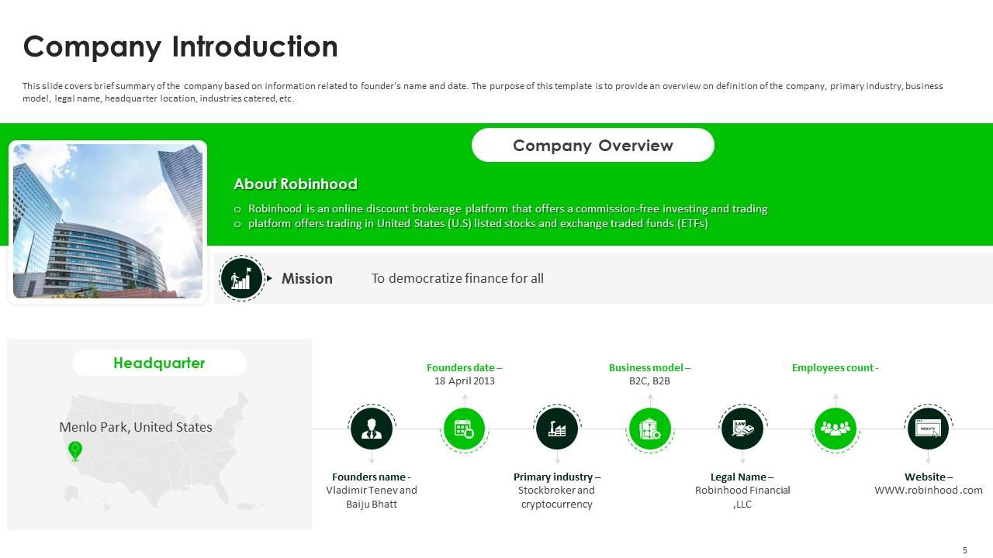Select the About Robinhood heading
Viewport: 993px width, 558px height.
(296, 184)
